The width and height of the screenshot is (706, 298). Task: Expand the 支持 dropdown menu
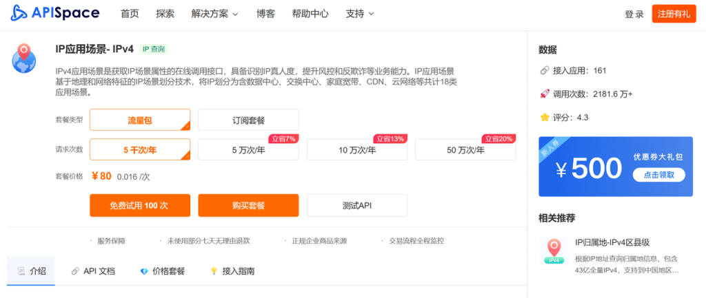(x=359, y=14)
